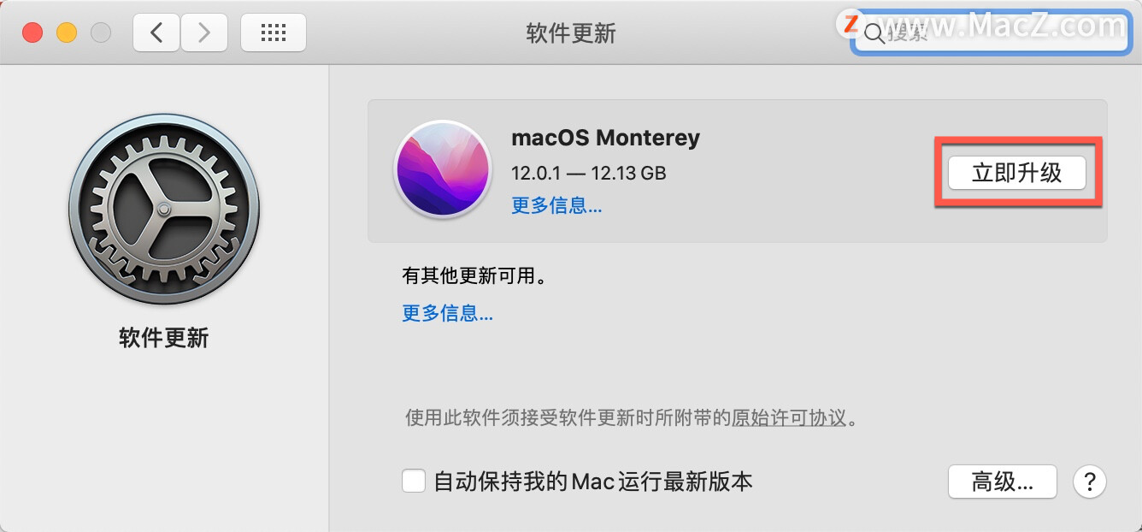Open the 高级... advanced options button

coord(1003,482)
